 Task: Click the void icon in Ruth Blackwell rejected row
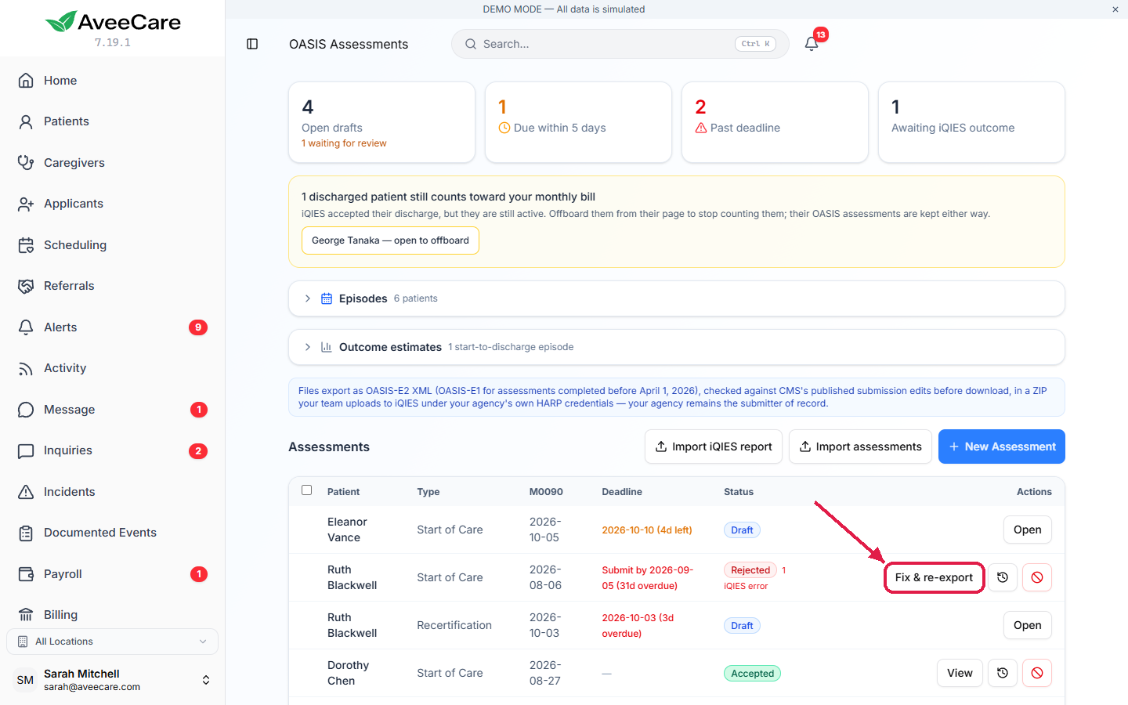point(1037,577)
